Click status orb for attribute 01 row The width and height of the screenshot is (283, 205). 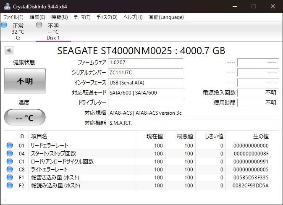coord(10,146)
